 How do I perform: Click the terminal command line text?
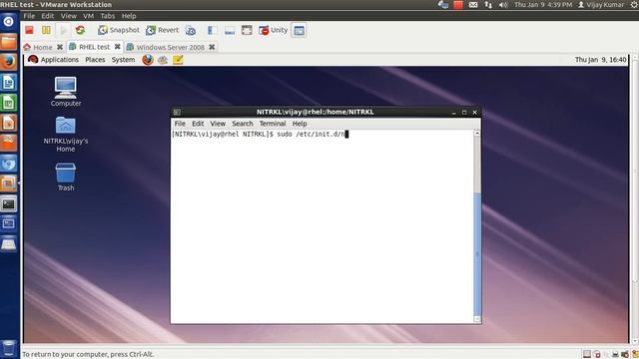[x=260, y=134]
